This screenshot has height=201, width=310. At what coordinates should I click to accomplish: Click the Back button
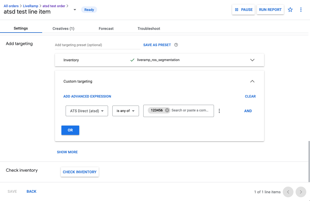tap(31, 191)
